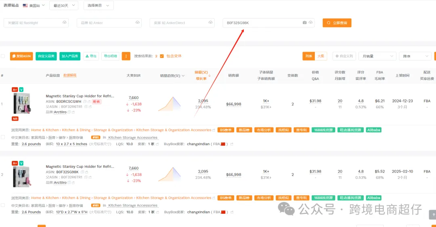The height and width of the screenshot is (227, 436).
Task: Open Arctiiro brand link icon in second row
Action: coord(73,183)
